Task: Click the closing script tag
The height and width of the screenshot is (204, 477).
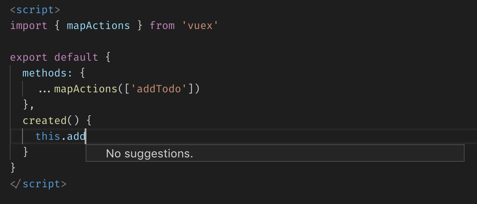Action: tap(38, 183)
